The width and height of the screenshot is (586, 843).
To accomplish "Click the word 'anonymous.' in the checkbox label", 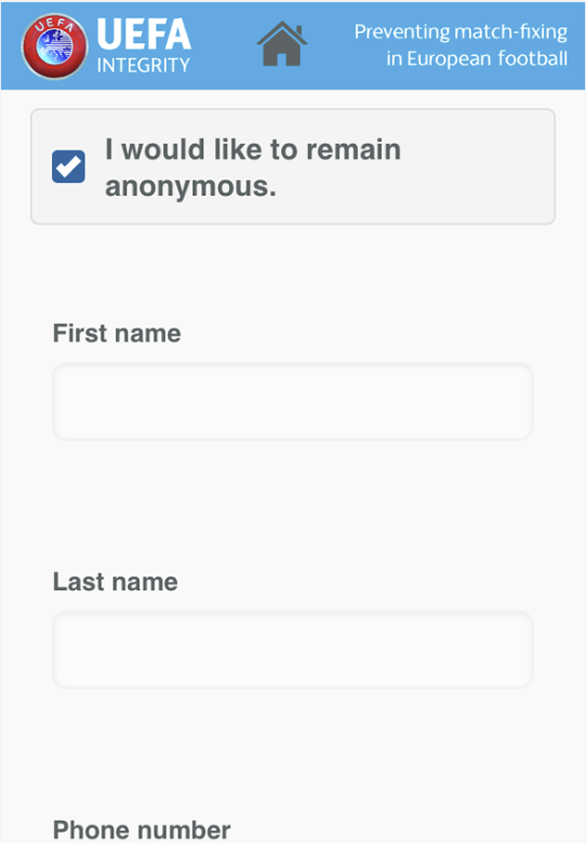I will click(x=190, y=187).
